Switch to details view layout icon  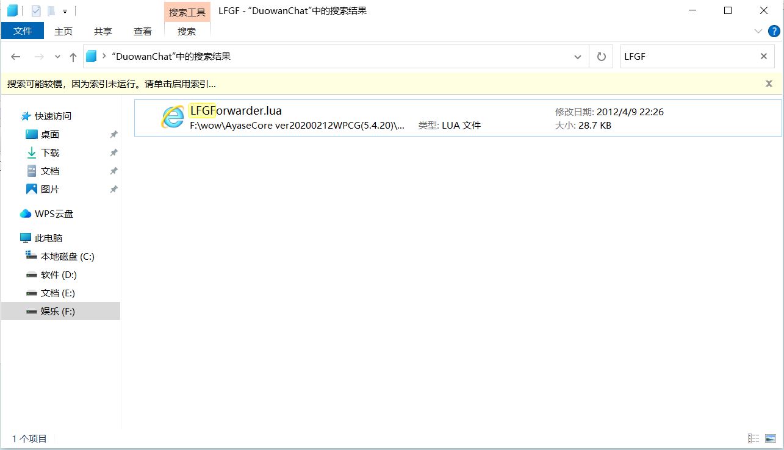(x=753, y=438)
